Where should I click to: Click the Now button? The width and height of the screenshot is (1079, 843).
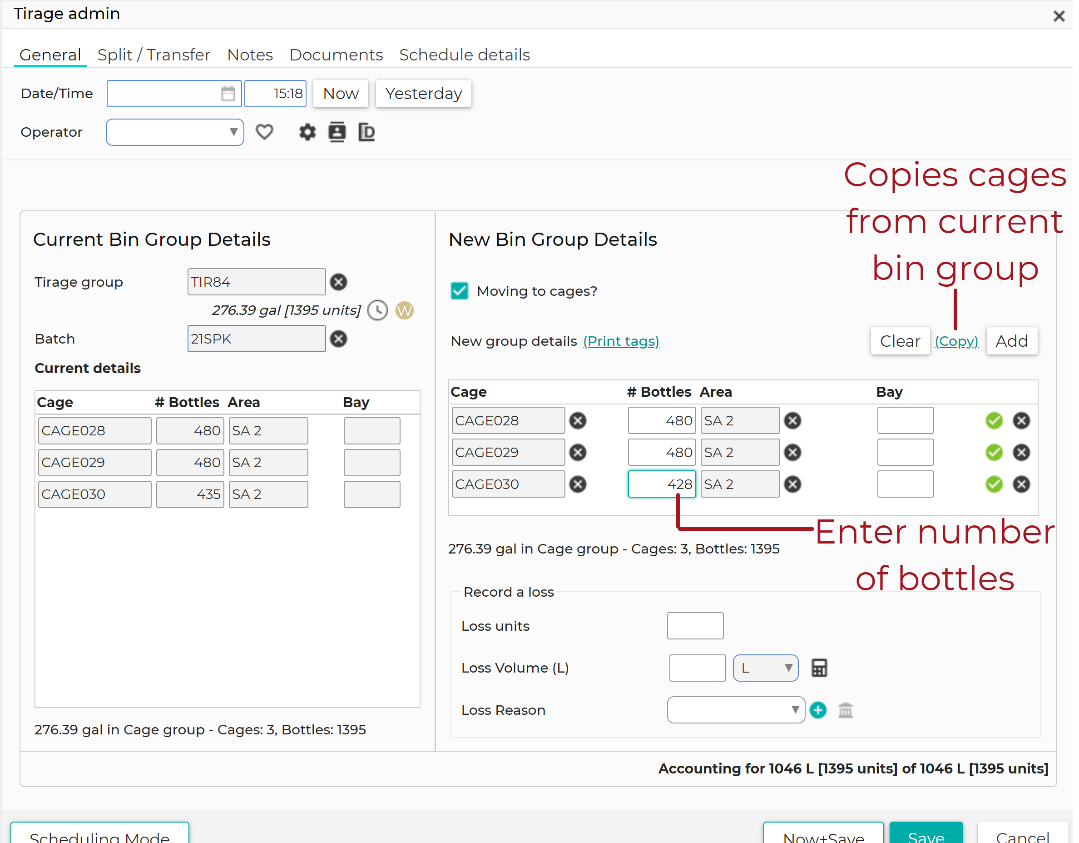tap(342, 94)
